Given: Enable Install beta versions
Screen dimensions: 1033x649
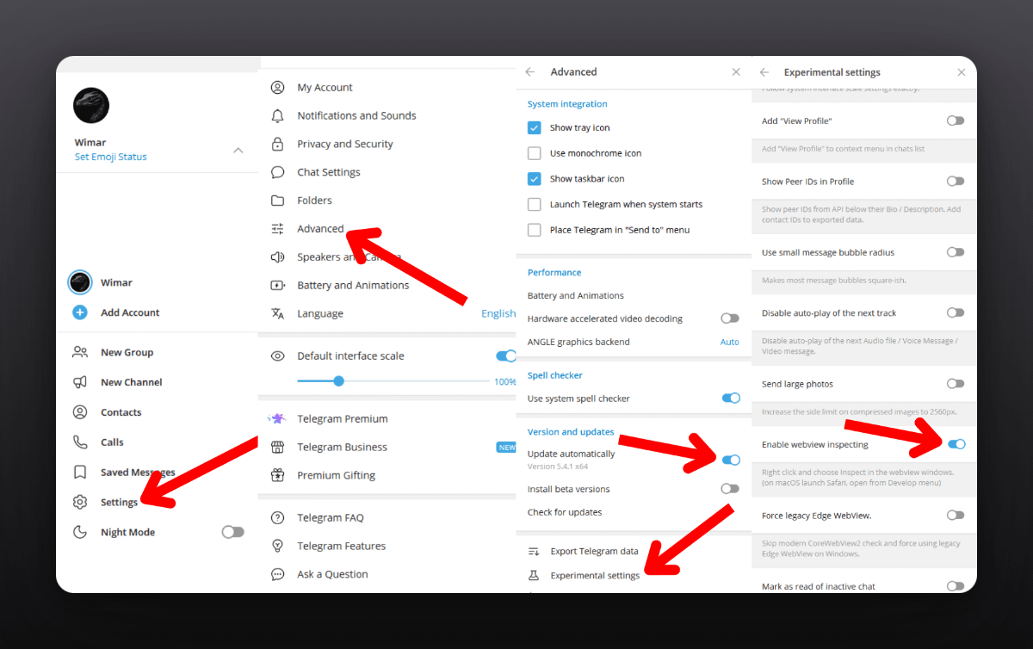Looking at the screenshot, I should pos(730,489).
